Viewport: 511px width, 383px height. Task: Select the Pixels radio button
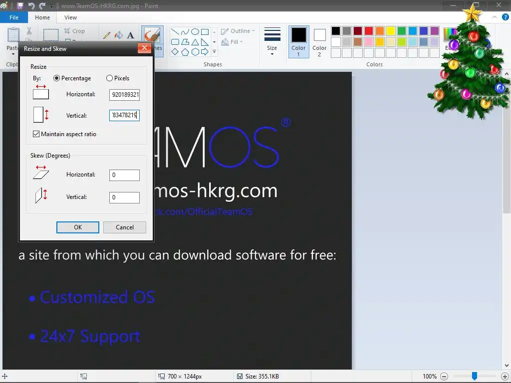coord(109,78)
